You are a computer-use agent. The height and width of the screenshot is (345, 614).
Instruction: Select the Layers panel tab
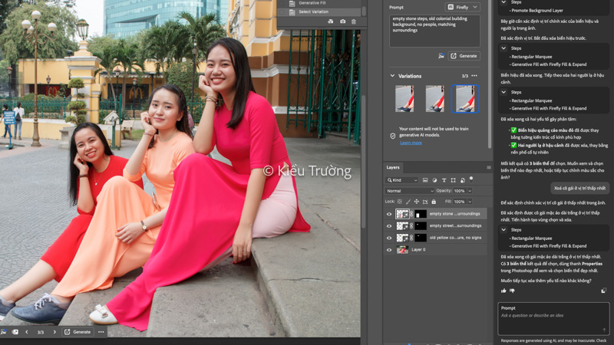(393, 167)
